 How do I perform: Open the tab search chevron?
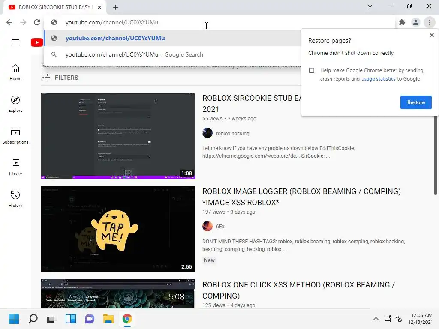pyautogui.click(x=370, y=6)
